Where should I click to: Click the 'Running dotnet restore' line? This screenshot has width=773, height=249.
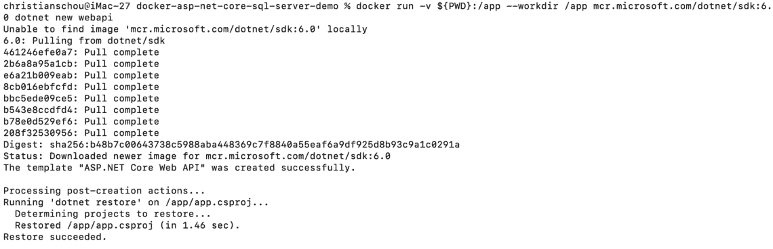click(x=136, y=202)
